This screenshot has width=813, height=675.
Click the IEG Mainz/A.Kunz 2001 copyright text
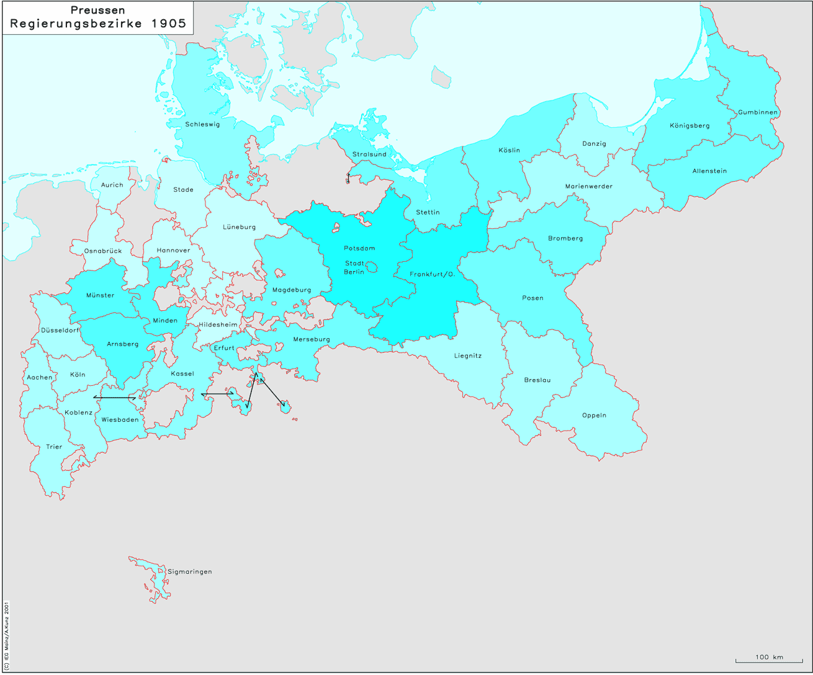pos(7,633)
